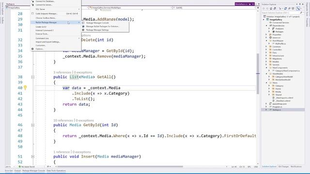Select the ImageGallery project node
This screenshot has width=310, height=174.
click(x=276, y=20)
